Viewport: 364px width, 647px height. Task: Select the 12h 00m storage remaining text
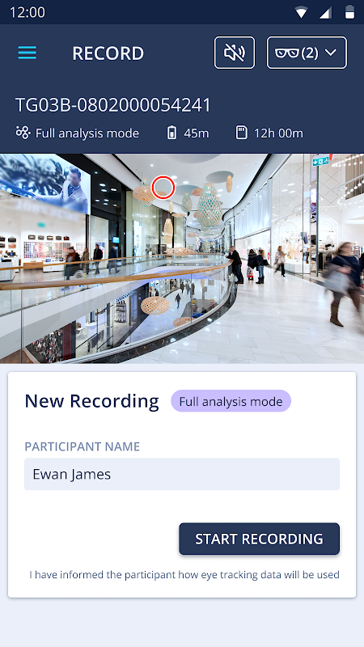tap(278, 133)
